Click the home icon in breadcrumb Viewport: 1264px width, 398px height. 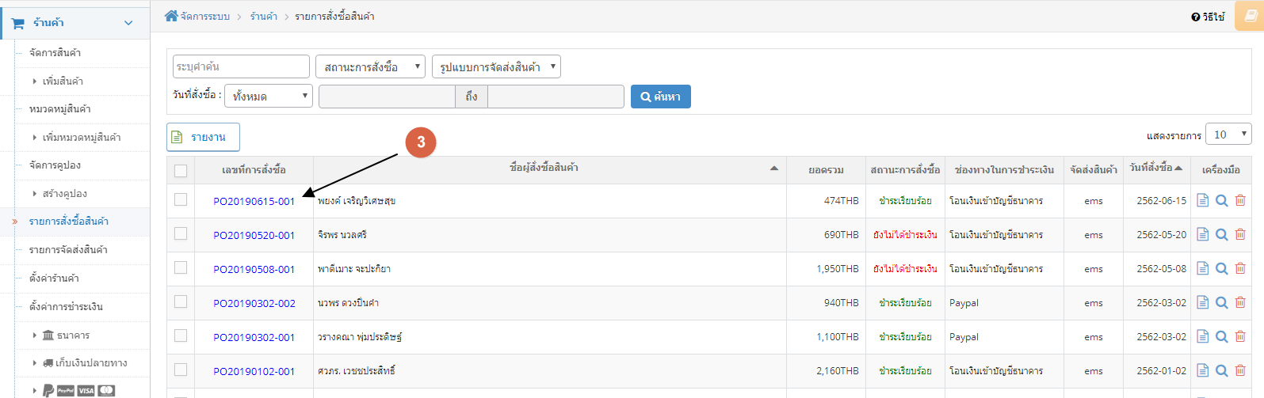click(x=171, y=16)
